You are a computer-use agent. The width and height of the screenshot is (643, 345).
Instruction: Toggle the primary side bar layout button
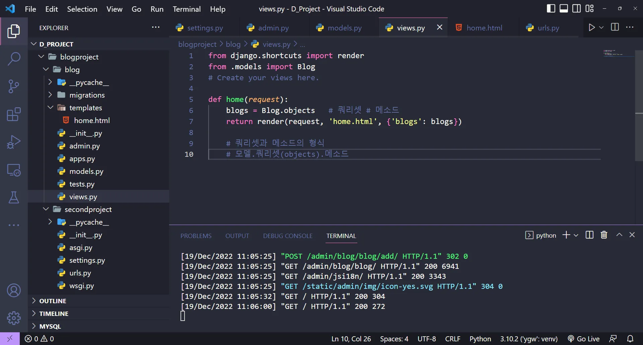551,9
